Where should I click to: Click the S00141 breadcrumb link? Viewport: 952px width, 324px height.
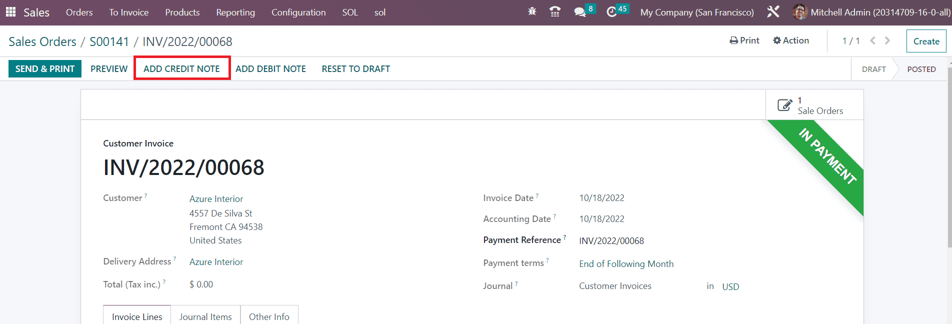point(109,41)
